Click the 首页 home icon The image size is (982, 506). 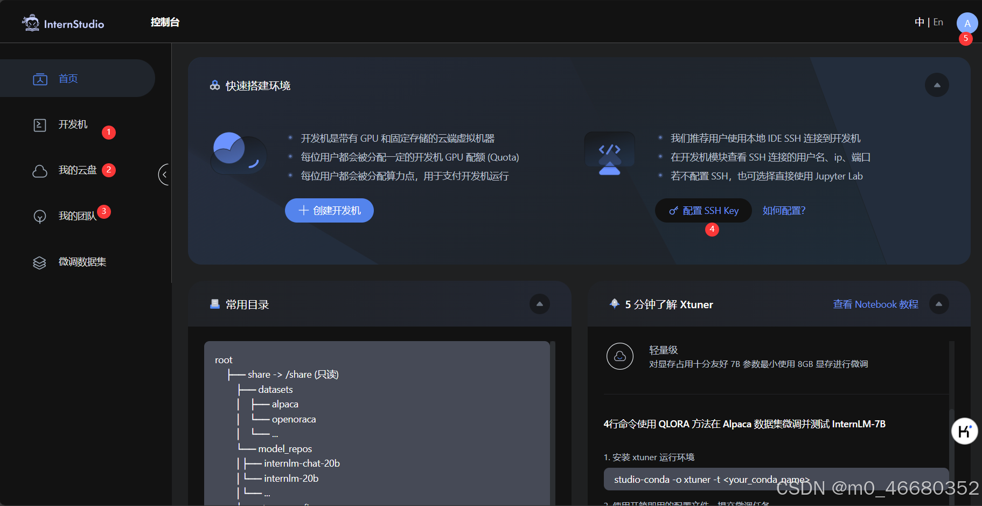coord(40,79)
